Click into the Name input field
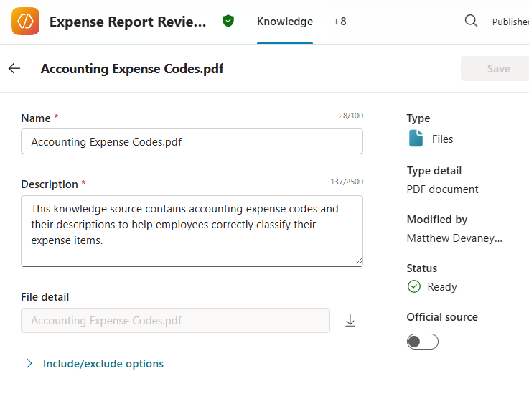This screenshot has width=529, height=394. (x=192, y=142)
